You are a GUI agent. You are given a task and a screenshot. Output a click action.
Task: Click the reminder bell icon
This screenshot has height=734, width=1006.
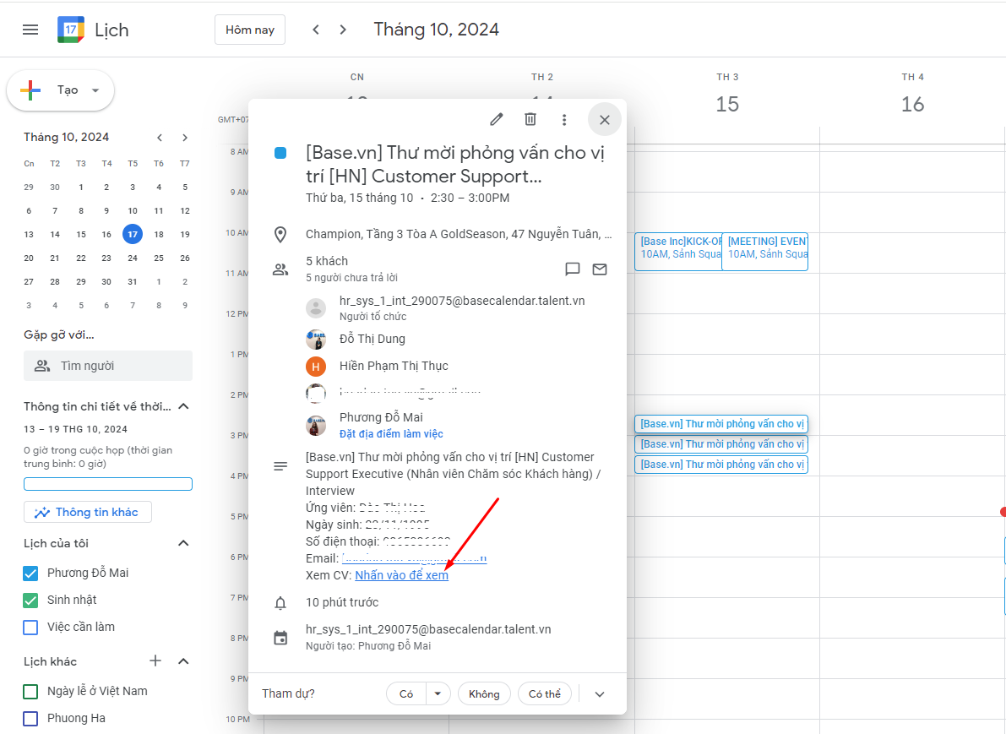pos(280,603)
